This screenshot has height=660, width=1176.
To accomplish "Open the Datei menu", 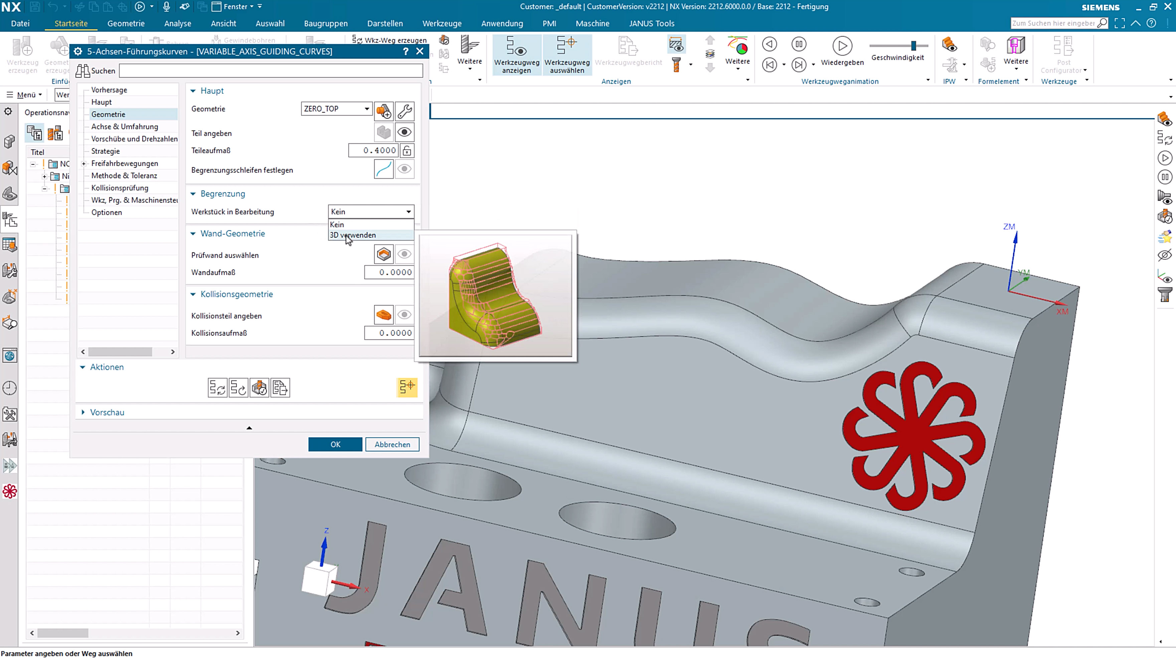I will coord(20,23).
